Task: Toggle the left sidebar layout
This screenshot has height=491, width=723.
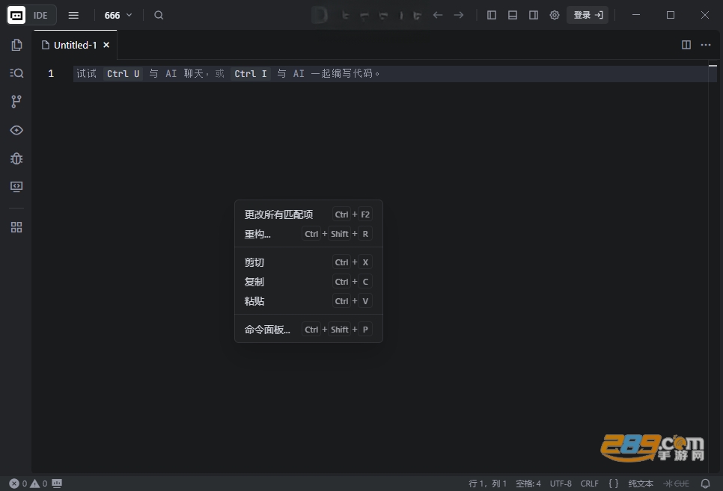Action: [x=492, y=15]
